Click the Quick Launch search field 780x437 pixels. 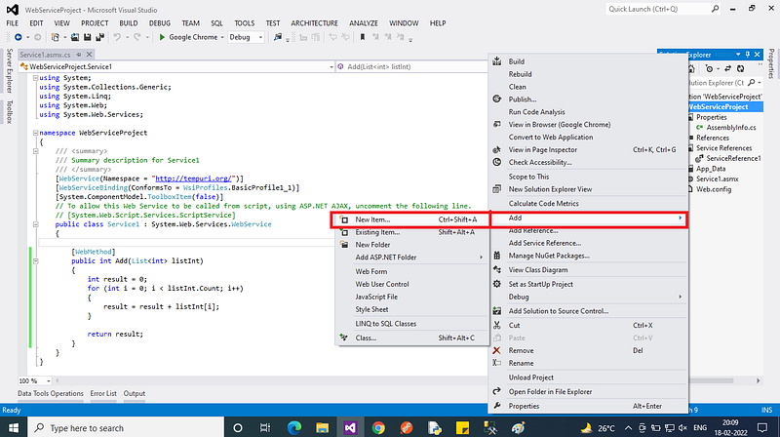(663, 9)
